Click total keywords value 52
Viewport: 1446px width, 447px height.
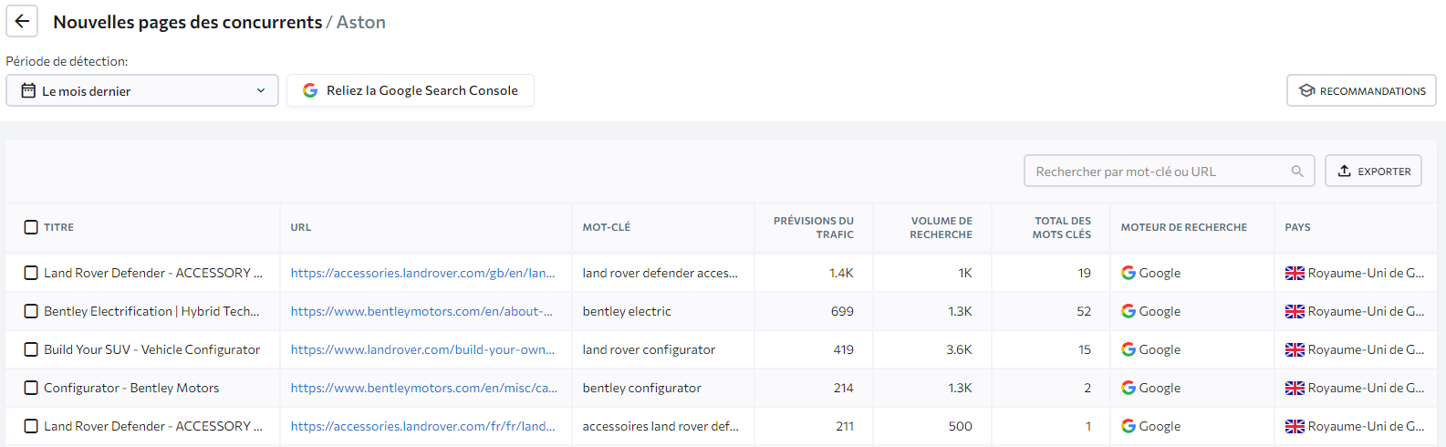tap(1084, 311)
